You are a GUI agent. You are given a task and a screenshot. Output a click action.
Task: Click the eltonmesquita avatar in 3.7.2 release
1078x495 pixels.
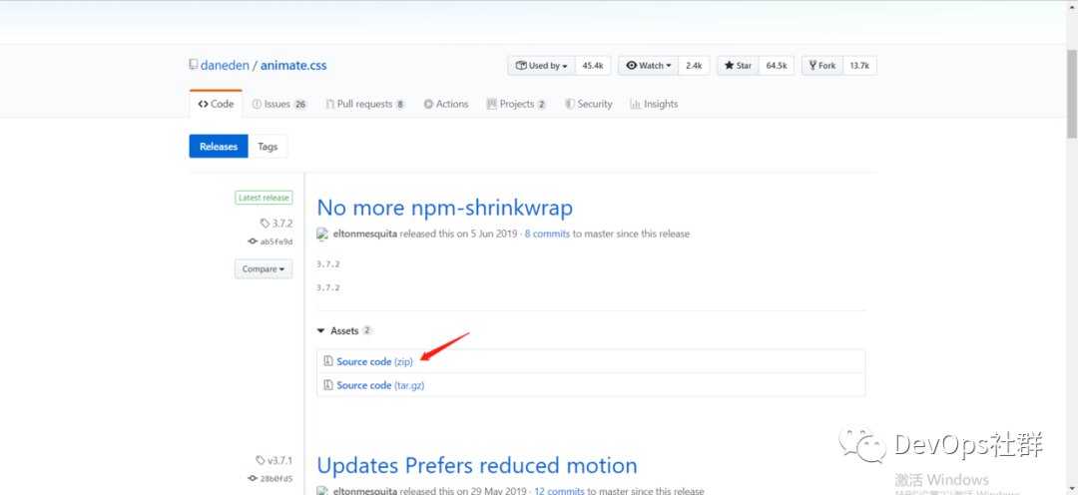322,234
